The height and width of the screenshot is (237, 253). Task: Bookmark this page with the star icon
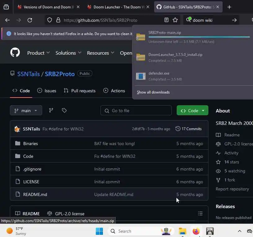[175, 20]
